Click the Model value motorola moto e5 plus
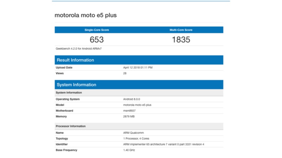The image size is (282, 158). point(137,105)
